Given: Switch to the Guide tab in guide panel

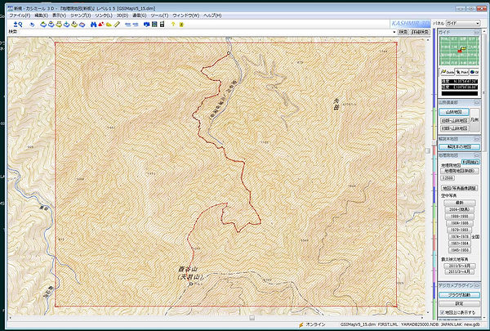Looking at the screenshot, I should (447, 72).
